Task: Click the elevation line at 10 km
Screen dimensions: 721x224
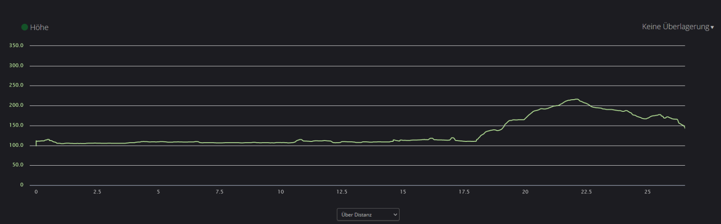Action: (x=281, y=143)
